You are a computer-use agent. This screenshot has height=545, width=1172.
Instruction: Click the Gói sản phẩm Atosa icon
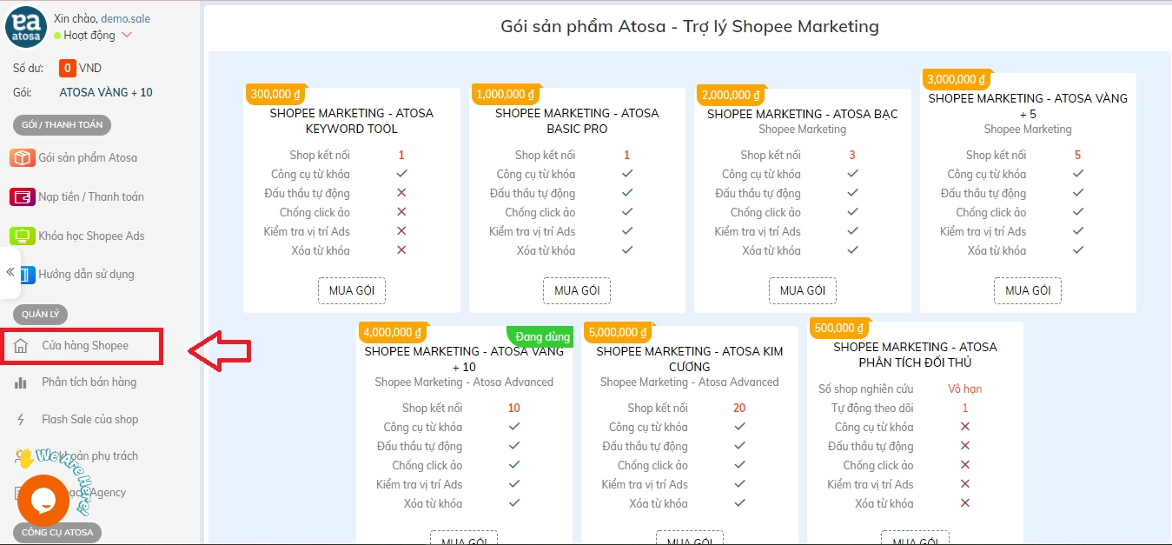point(22,157)
